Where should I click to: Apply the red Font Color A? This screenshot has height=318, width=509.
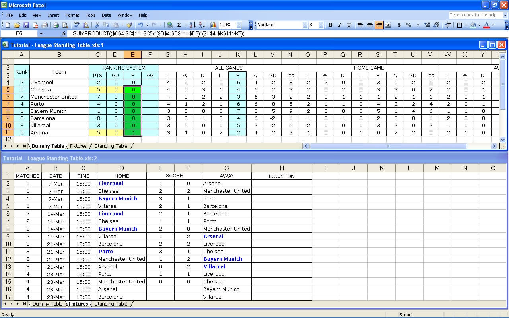(486, 25)
